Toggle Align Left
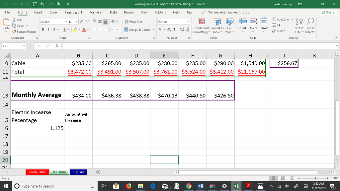This screenshot has width=340, height=191. point(95,30)
